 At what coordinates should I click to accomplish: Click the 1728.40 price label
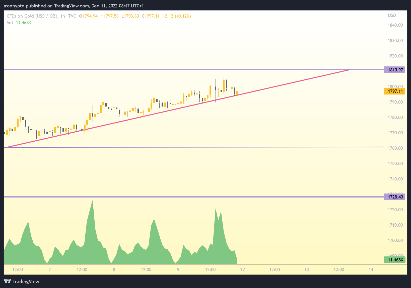pyautogui.click(x=394, y=197)
